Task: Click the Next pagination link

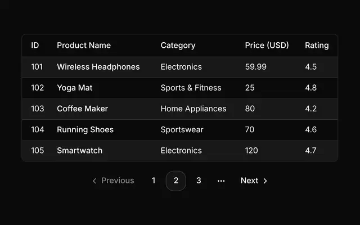Action: (254, 181)
